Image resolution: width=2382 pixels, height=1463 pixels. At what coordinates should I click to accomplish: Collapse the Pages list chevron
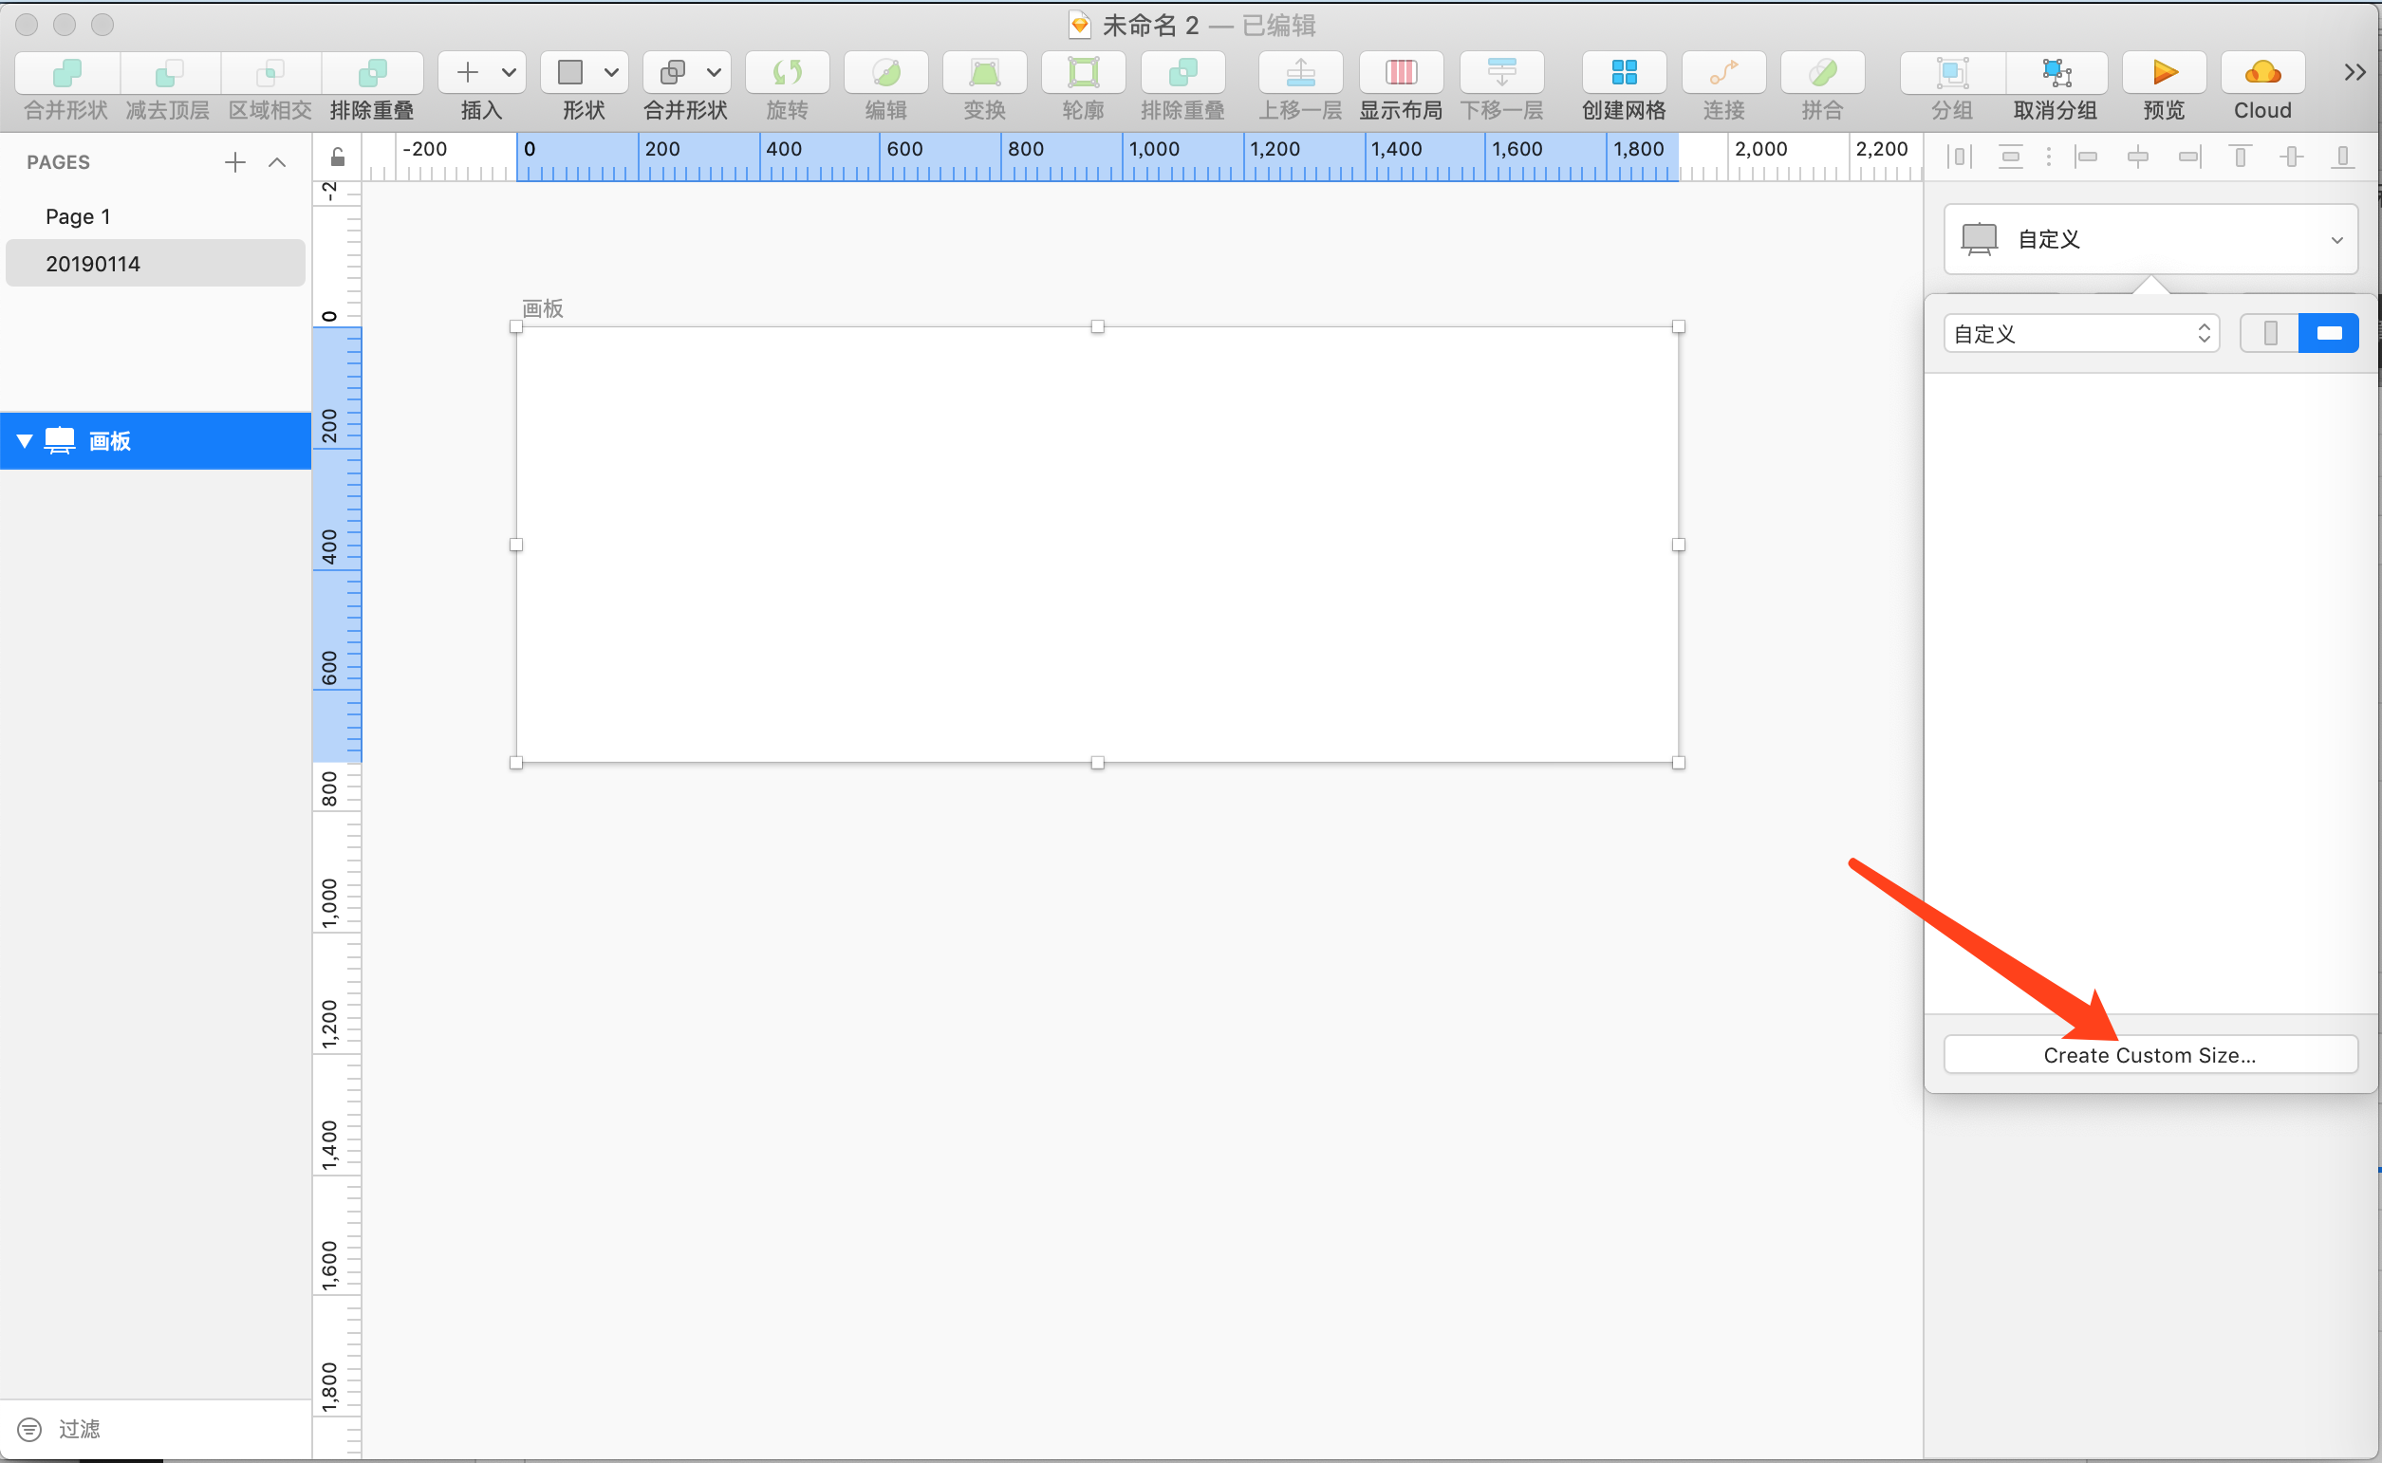pos(277,162)
